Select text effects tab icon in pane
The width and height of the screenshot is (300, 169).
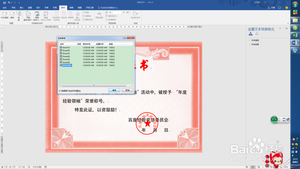point(257,34)
